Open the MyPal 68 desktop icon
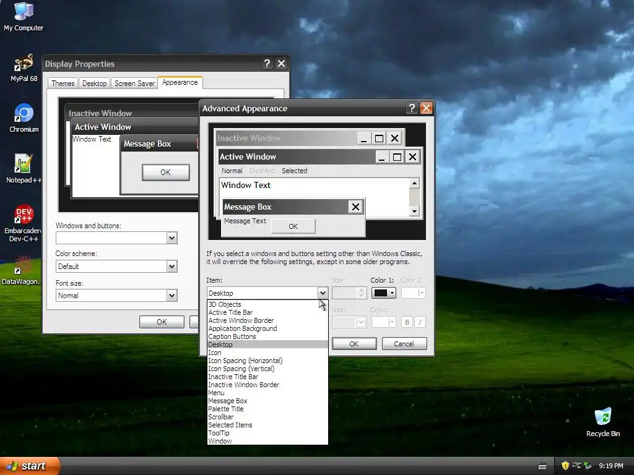This screenshot has height=475, width=634. pos(24,68)
